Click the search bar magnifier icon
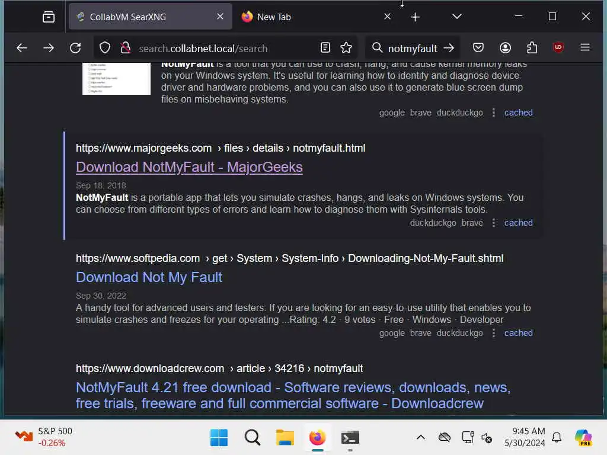This screenshot has height=455, width=607. click(377, 48)
